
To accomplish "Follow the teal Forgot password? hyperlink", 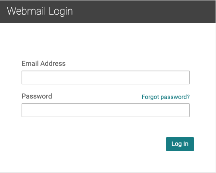I will coord(166,97).
